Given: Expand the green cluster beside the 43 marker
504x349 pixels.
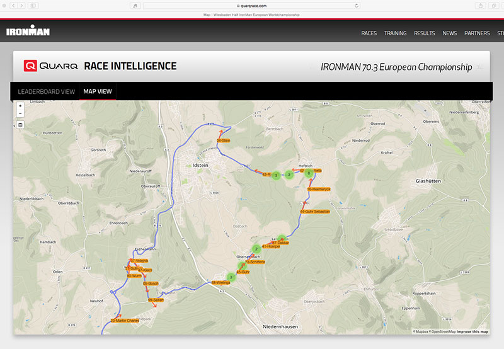Looking at the screenshot, I should click(276, 175).
